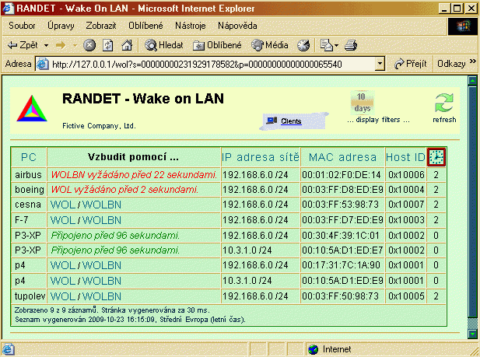The height and width of the screenshot is (357, 480).
Task: Click the Forward arrow button
Action: [x=61, y=46]
